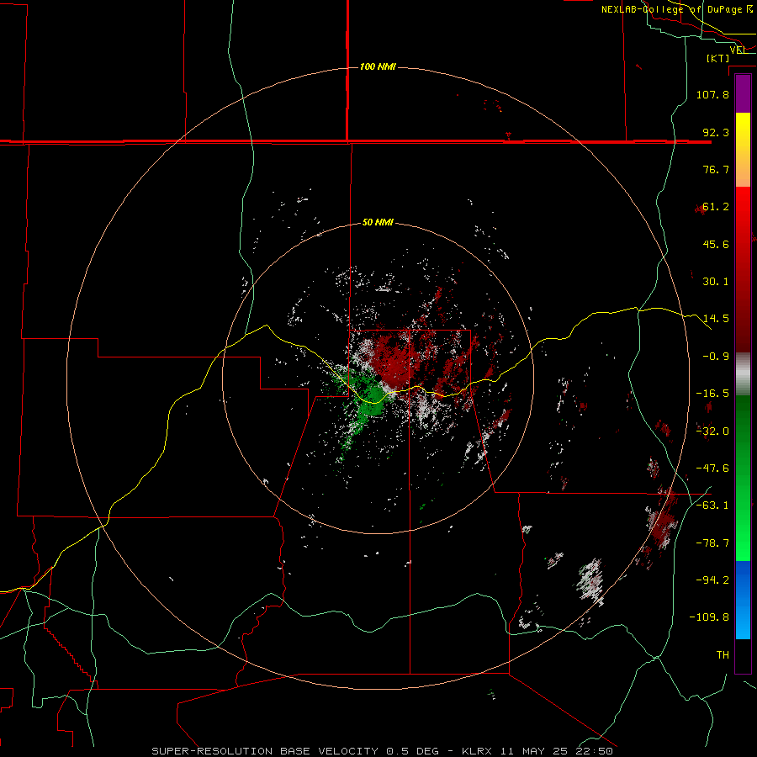Screen dimensions: 757x757
Task: Select the -109.8 legend value
Action: 709,617
